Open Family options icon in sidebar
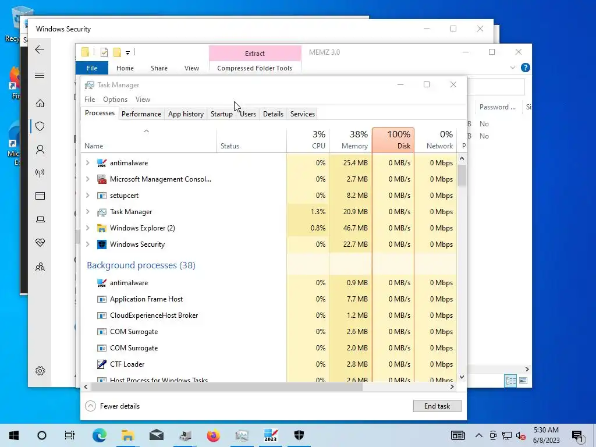 click(x=40, y=267)
